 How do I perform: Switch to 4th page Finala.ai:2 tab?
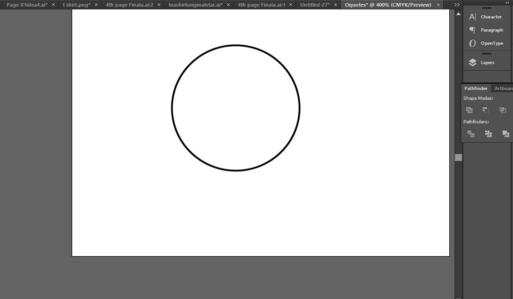(x=130, y=5)
